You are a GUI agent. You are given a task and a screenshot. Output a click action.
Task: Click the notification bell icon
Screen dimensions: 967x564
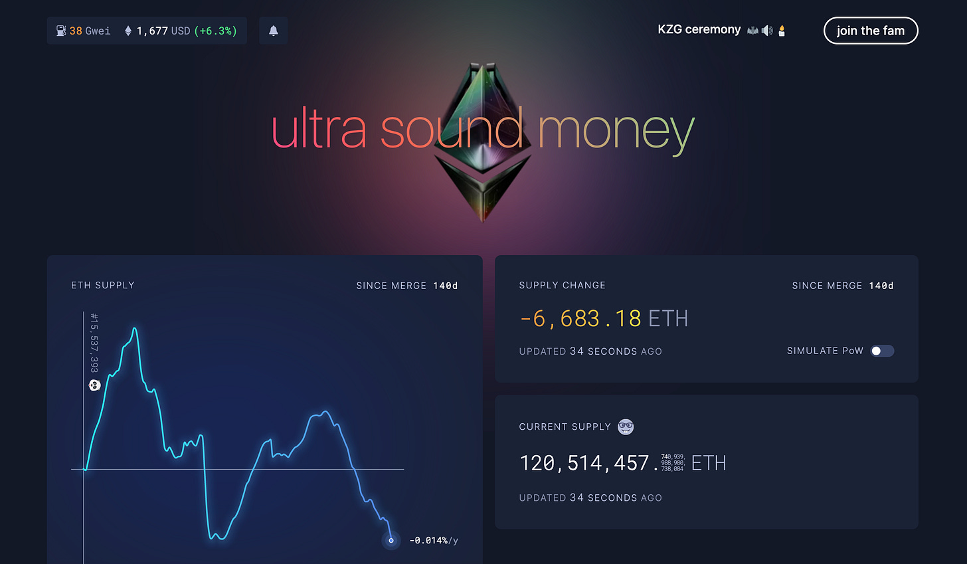(273, 31)
